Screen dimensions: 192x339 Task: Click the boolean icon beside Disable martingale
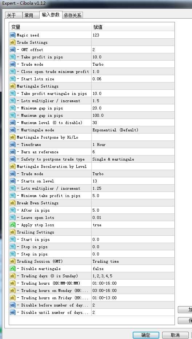coord(13,269)
